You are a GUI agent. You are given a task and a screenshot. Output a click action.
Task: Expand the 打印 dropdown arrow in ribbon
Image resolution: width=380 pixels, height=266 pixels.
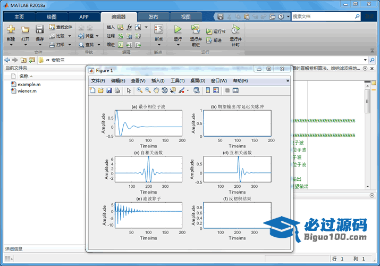pyautogui.click(x=70, y=45)
